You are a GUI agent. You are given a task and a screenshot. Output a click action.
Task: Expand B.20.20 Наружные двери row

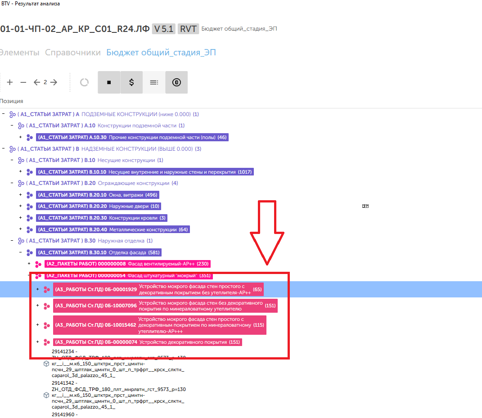[x=21, y=206]
